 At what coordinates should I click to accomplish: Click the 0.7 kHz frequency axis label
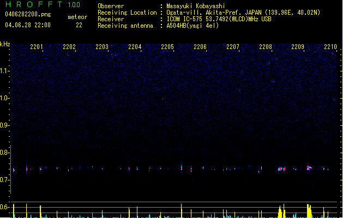point(4,180)
